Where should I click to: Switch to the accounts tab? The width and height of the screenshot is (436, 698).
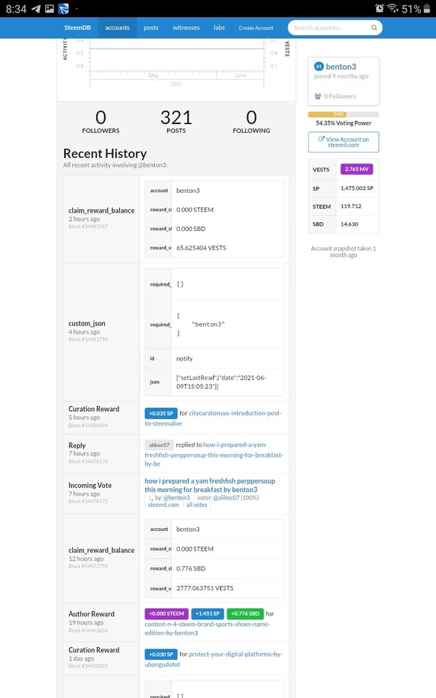[x=117, y=28]
